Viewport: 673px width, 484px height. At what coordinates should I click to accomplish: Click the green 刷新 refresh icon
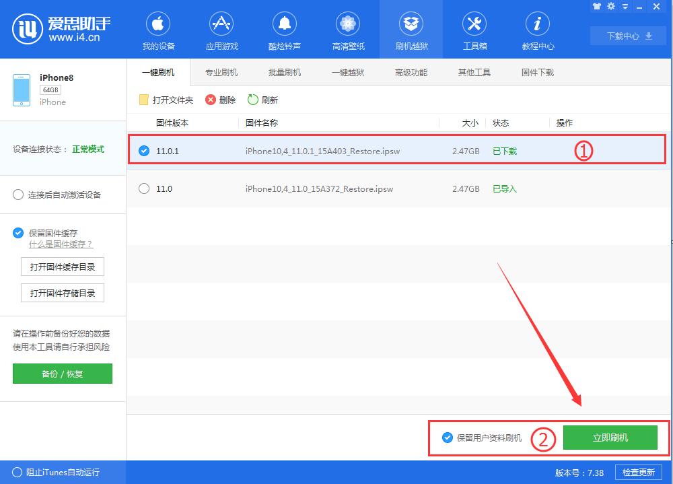pyautogui.click(x=253, y=100)
